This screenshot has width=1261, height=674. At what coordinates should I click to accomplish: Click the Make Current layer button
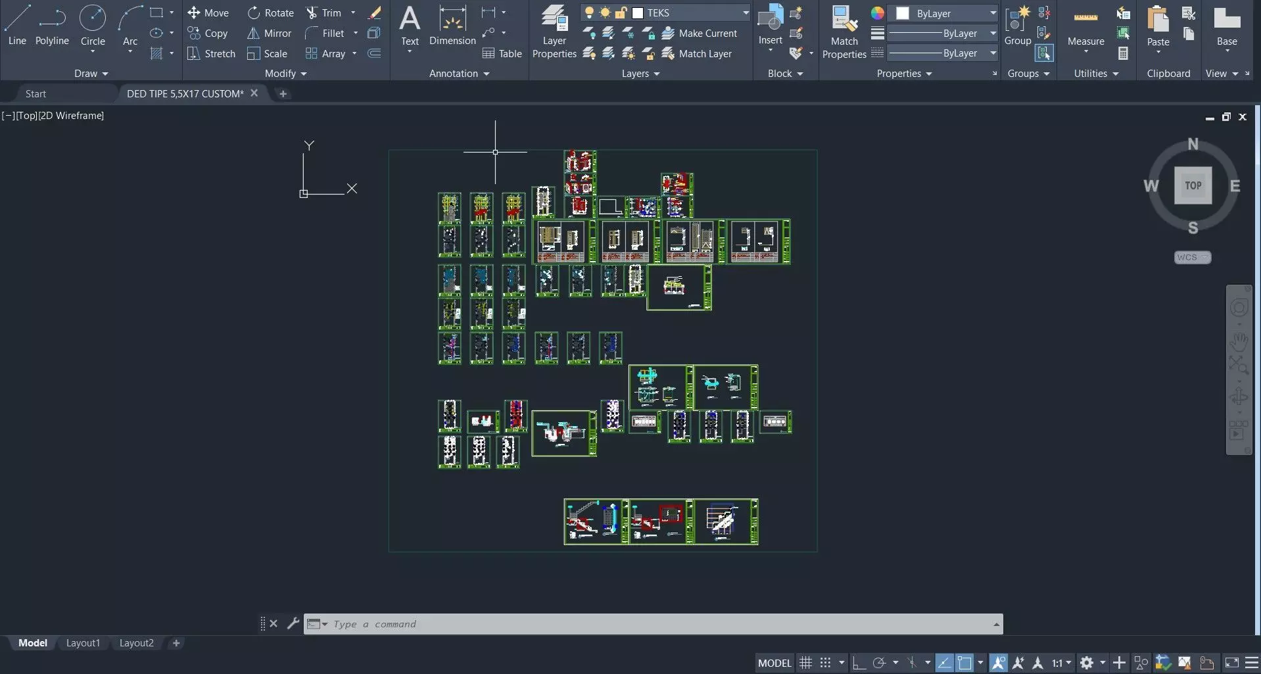(x=700, y=33)
